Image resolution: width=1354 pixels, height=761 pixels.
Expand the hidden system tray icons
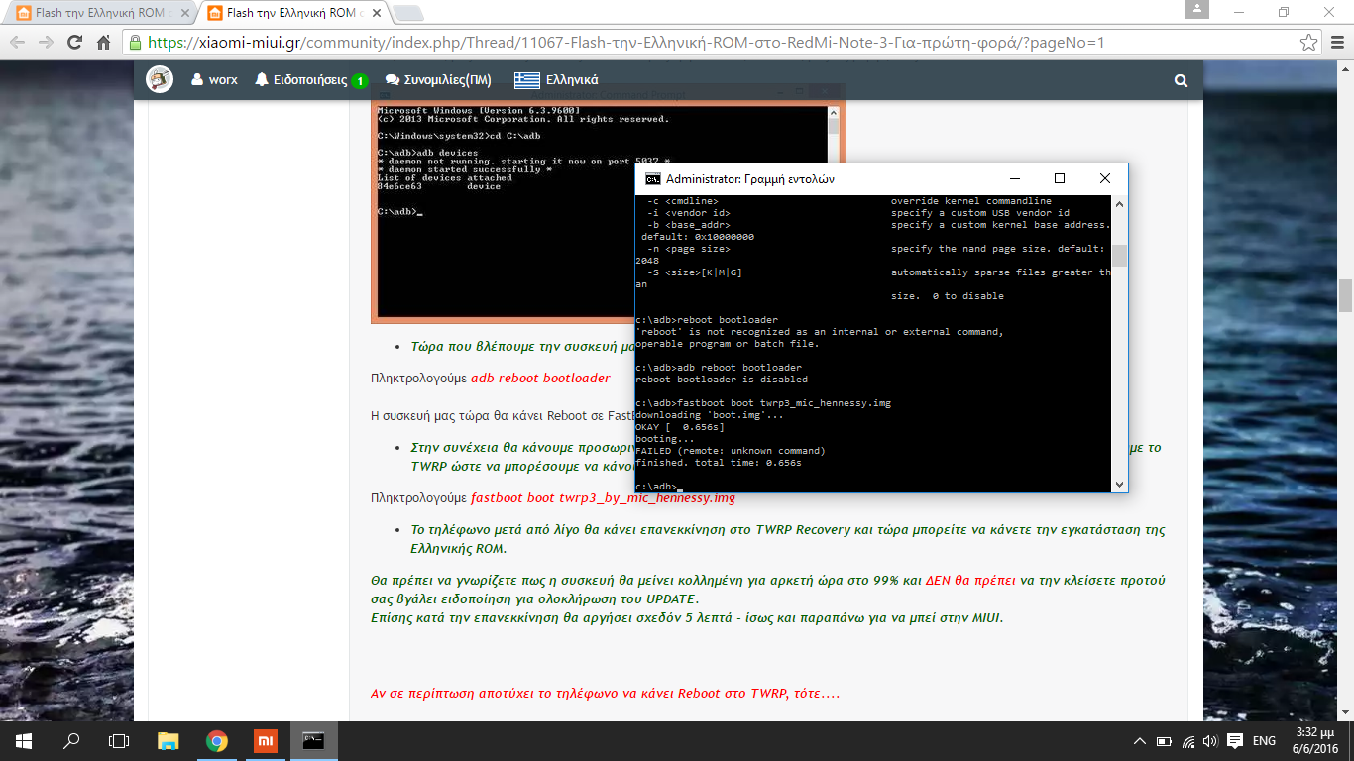coord(1141,741)
